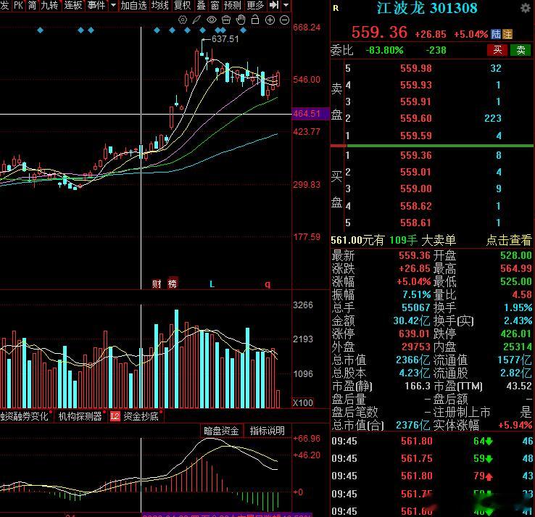Open 点击查看 large order details
Screen dimensions: 535x517
pos(509,240)
